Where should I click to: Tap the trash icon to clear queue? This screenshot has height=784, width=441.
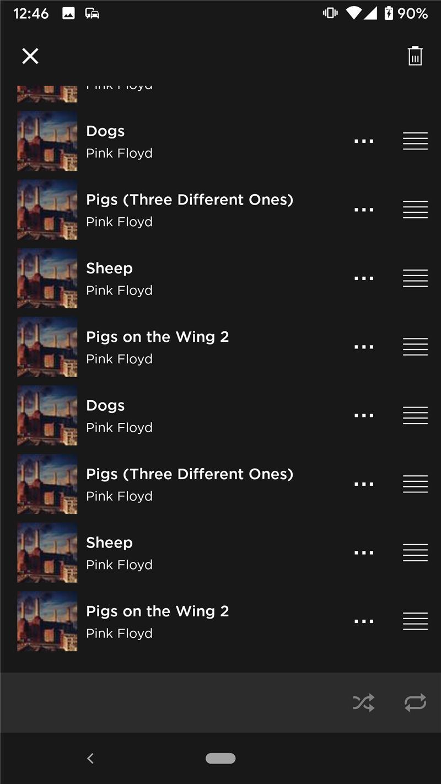[415, 56]
